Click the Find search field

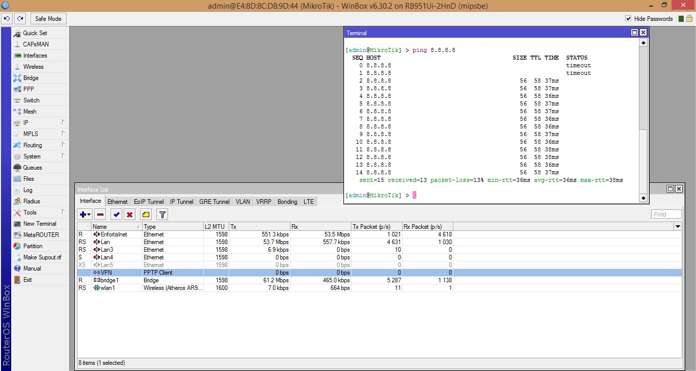(666, 215)
